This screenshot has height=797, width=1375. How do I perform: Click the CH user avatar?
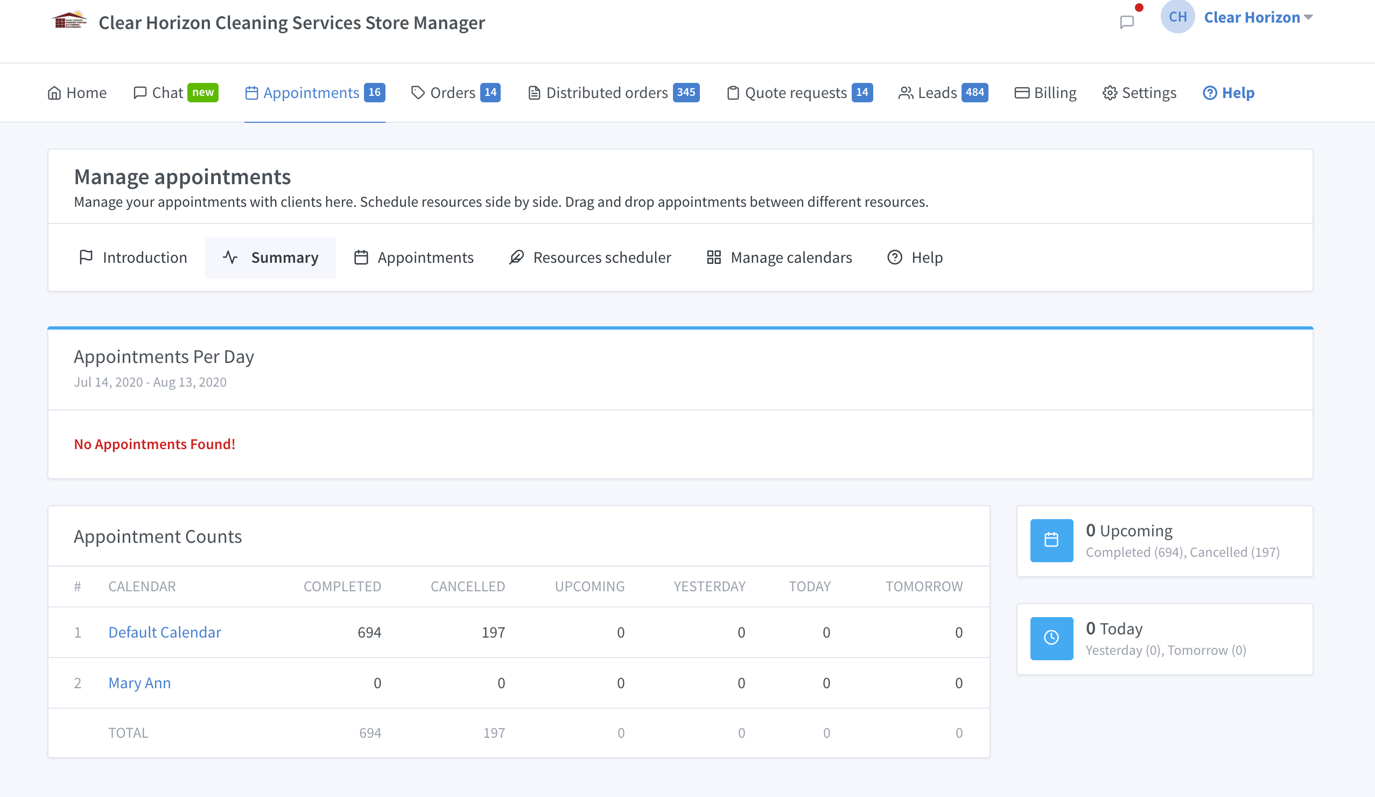tap(1177, 17)
